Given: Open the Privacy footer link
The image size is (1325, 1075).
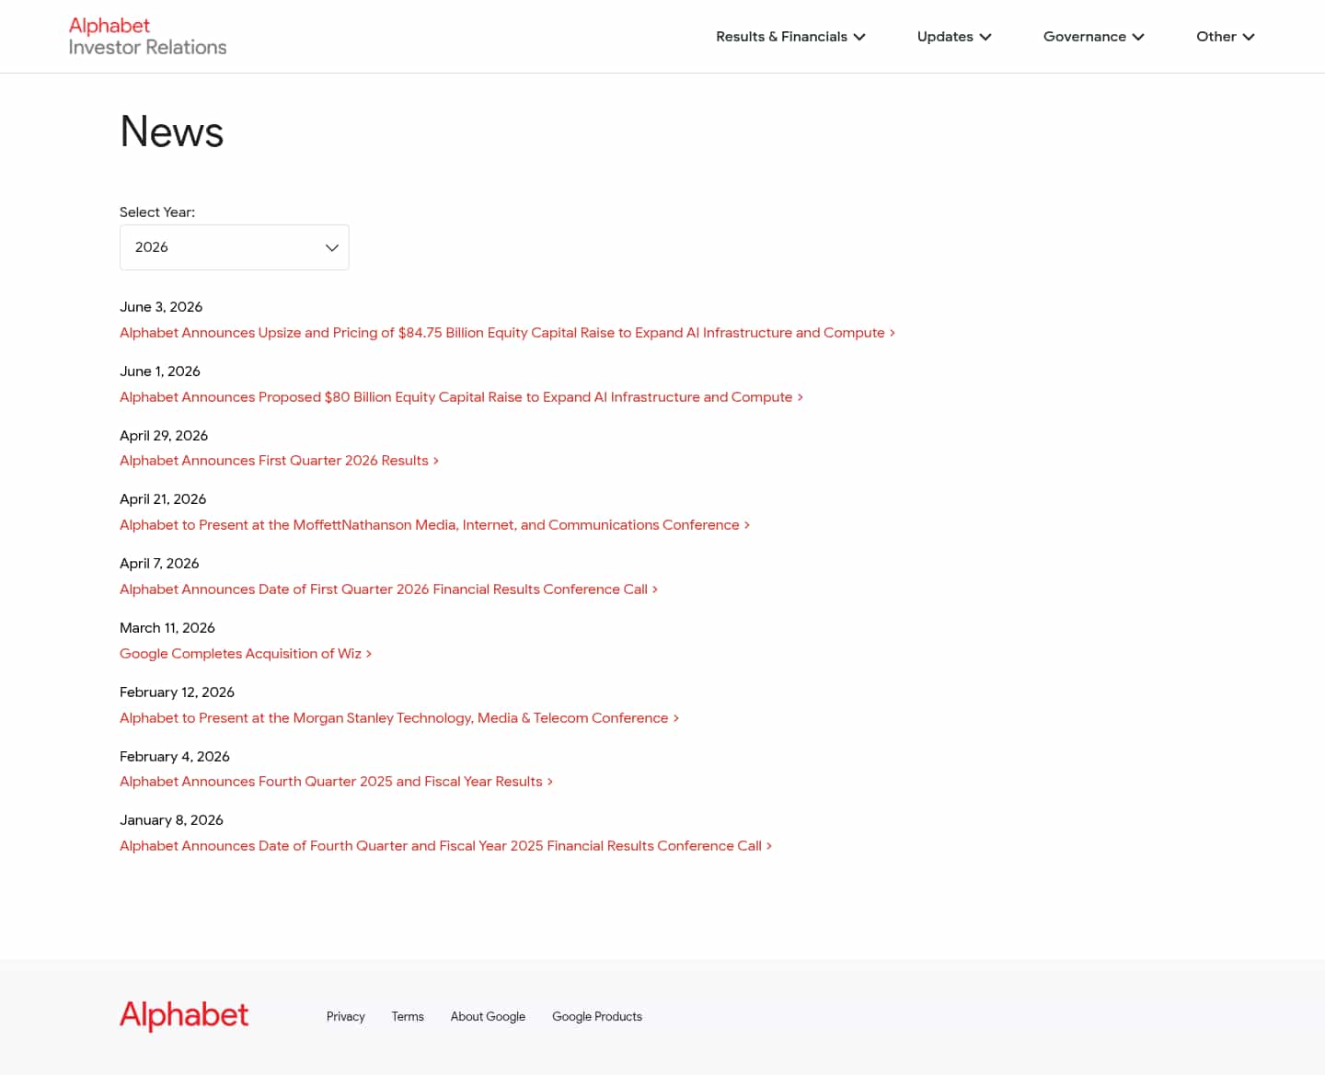Looking at the screenshot, I should (346, 1016).
